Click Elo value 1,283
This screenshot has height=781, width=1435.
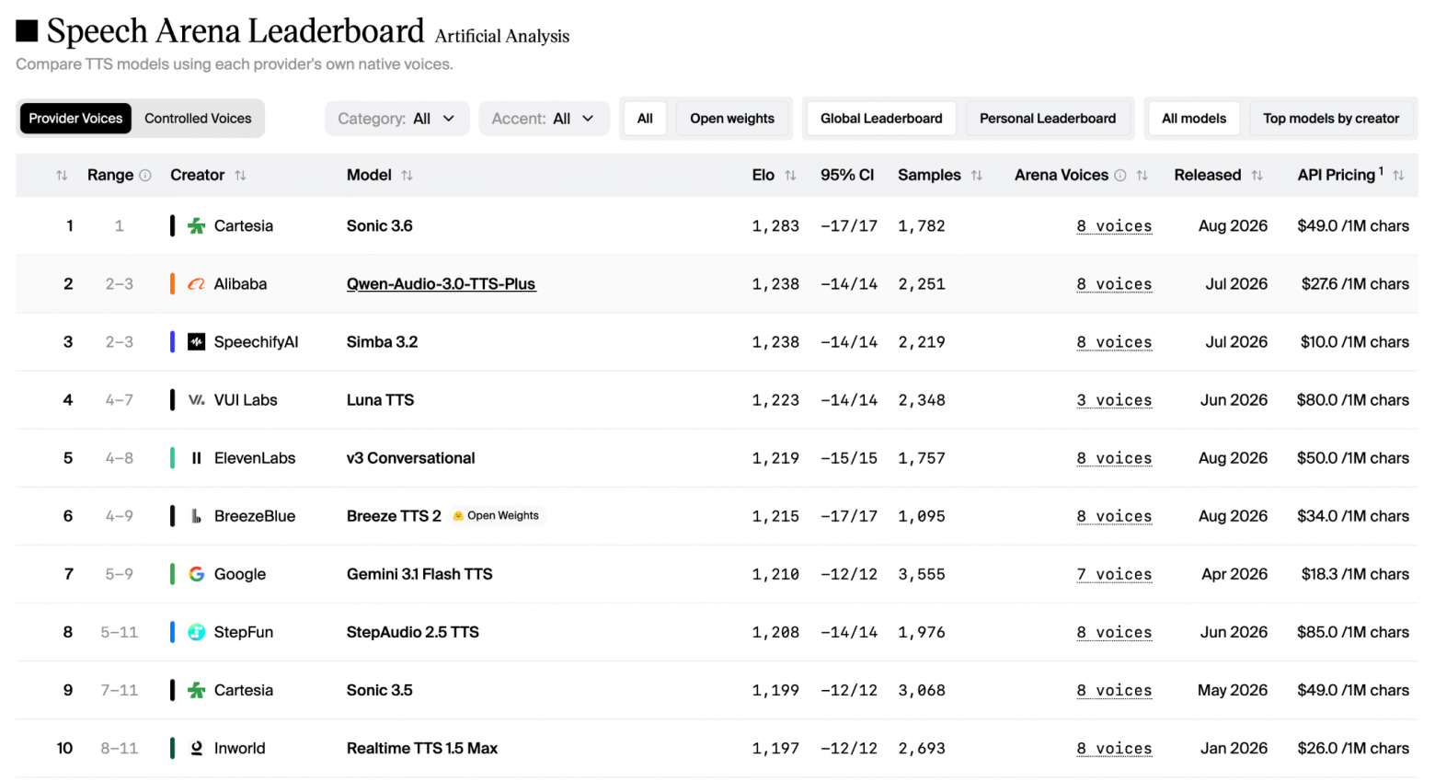775,226
